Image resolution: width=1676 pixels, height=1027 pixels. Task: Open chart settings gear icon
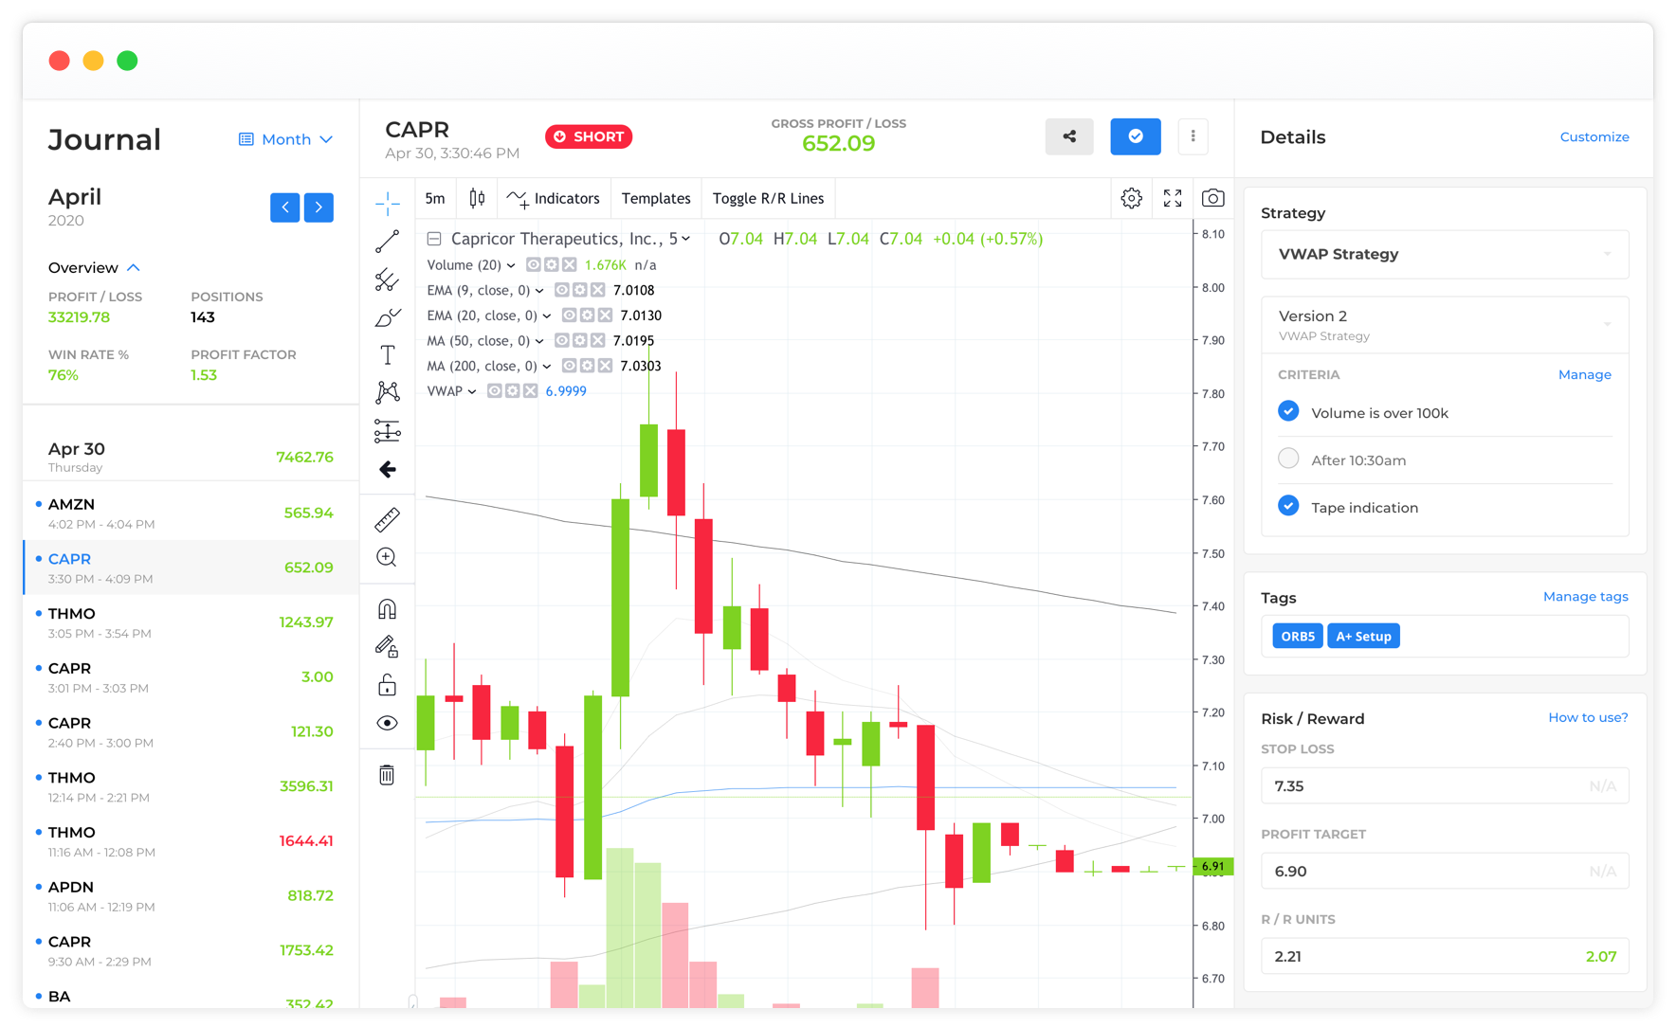[x=1131, y=198]
